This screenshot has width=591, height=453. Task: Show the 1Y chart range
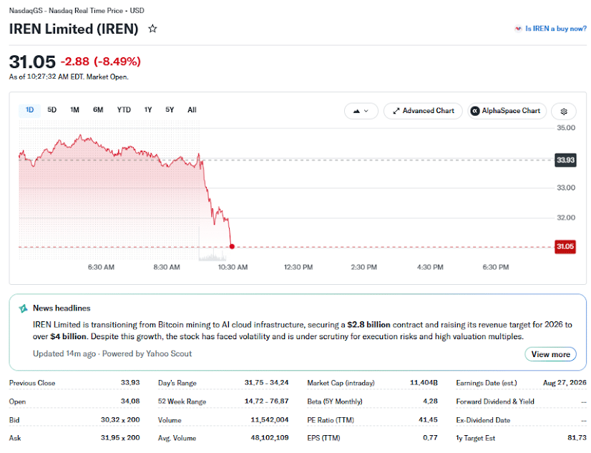(147, 110)
